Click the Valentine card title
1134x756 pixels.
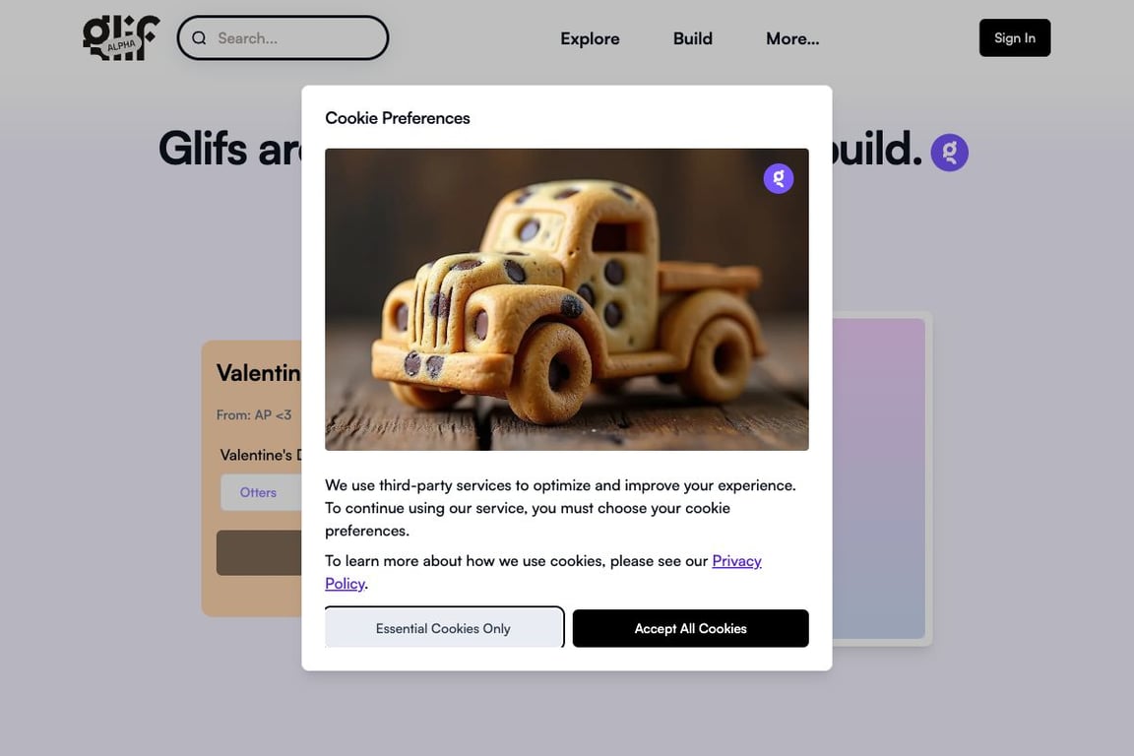pos(258,372)
